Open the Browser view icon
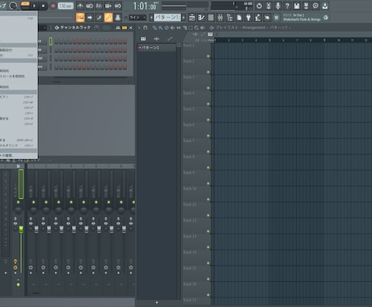This screenshot has height=307, width=372. [x=230, y=18]
